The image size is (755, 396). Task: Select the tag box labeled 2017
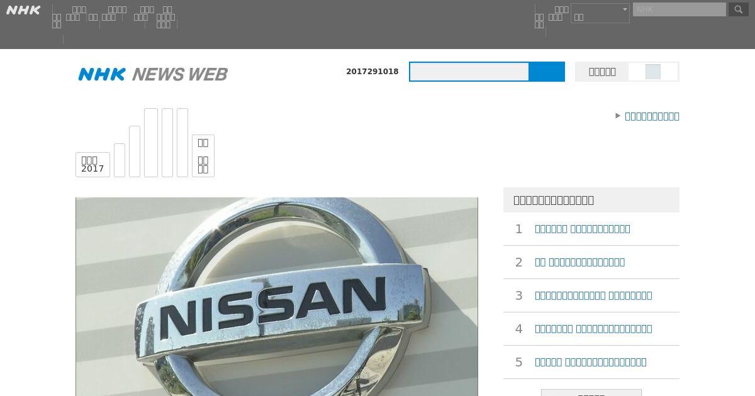tap(92, 165)
